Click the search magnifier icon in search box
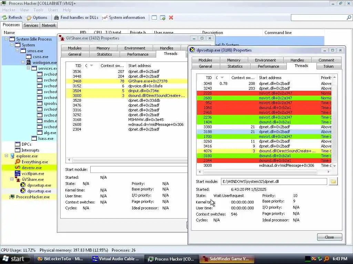This screenshot has height=264, width=353. point(349,18)
